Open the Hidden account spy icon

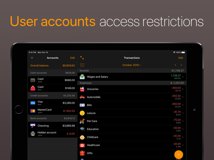[33, 134]
